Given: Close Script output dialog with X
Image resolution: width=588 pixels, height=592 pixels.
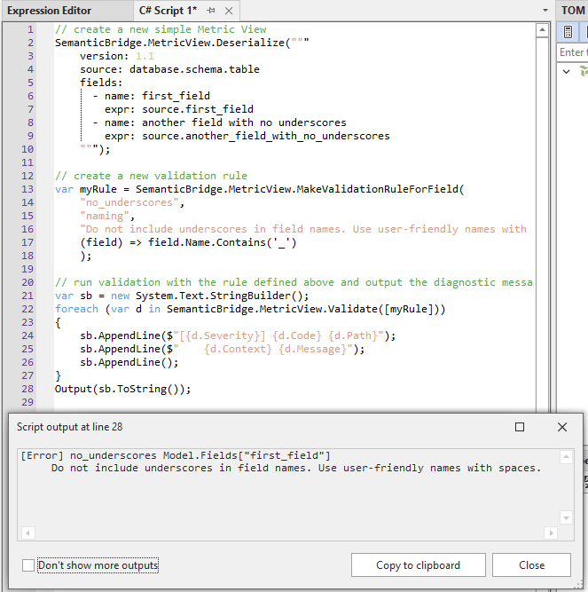Looking at the screenshot, I should pyautogui.click(x=562, y=427).
